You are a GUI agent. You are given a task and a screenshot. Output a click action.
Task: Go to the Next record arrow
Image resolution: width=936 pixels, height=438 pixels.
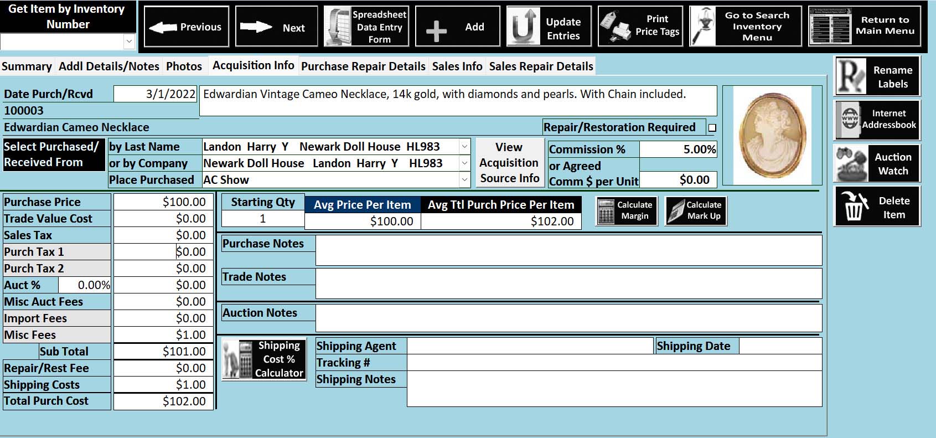tap(256, 27)
